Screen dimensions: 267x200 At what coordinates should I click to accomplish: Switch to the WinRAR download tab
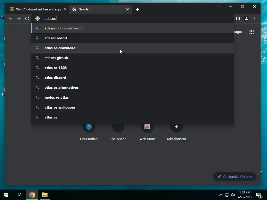(38, 9)
